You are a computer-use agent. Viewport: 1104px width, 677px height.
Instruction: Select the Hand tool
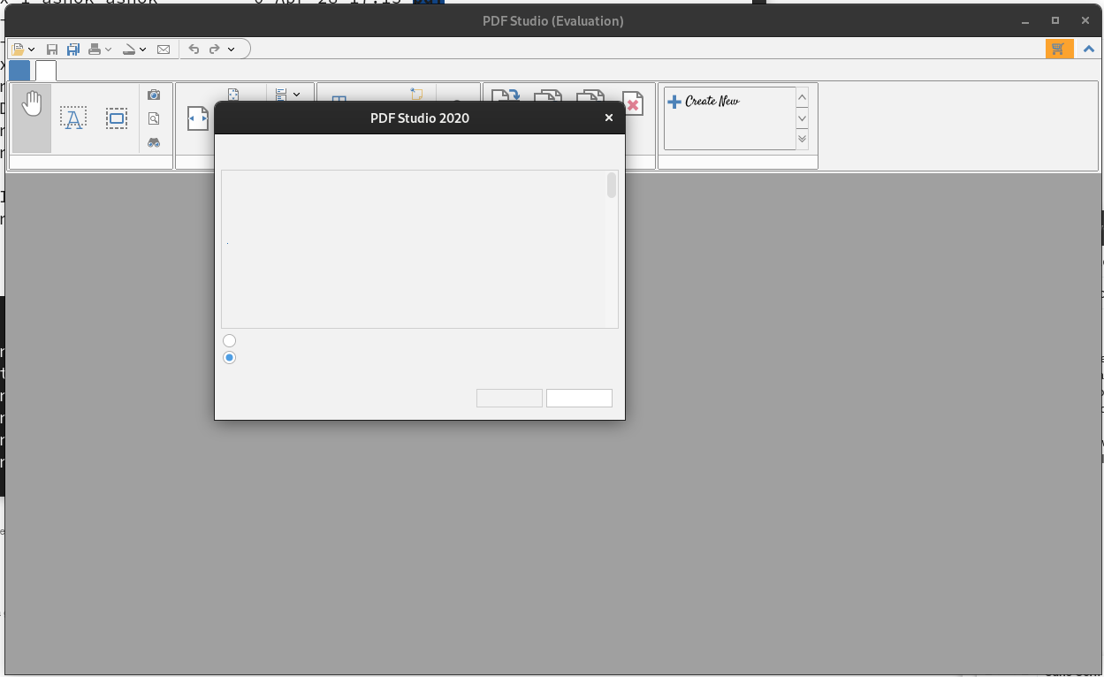[x=32, y=118]
